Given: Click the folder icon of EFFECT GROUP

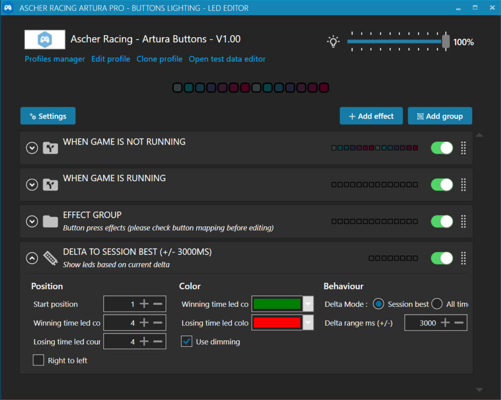Looking at the screenshot, I should coord(50,221).
